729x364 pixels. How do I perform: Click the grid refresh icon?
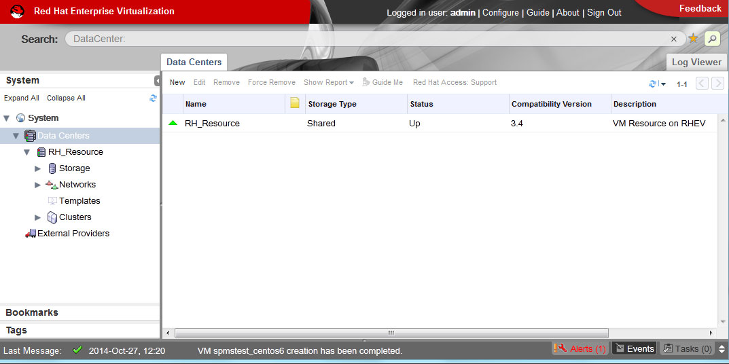pos(653,84)
